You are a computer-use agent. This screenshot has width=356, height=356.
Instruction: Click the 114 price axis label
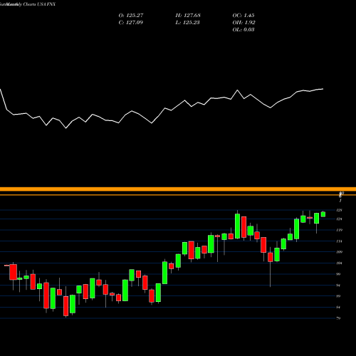(340, 241)
